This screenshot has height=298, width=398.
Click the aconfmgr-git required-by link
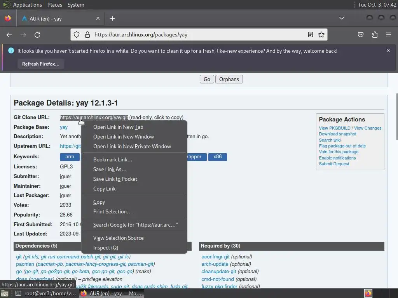click(215, 257)
